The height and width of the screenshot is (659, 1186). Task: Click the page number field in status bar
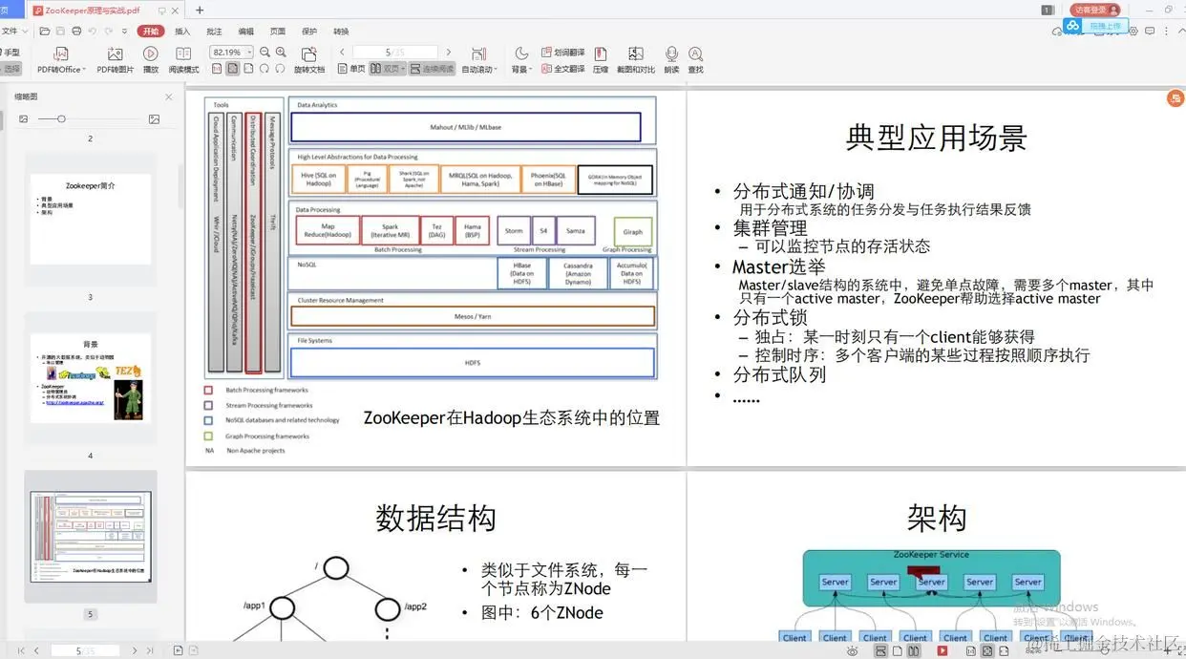click(x=84, y=650)
